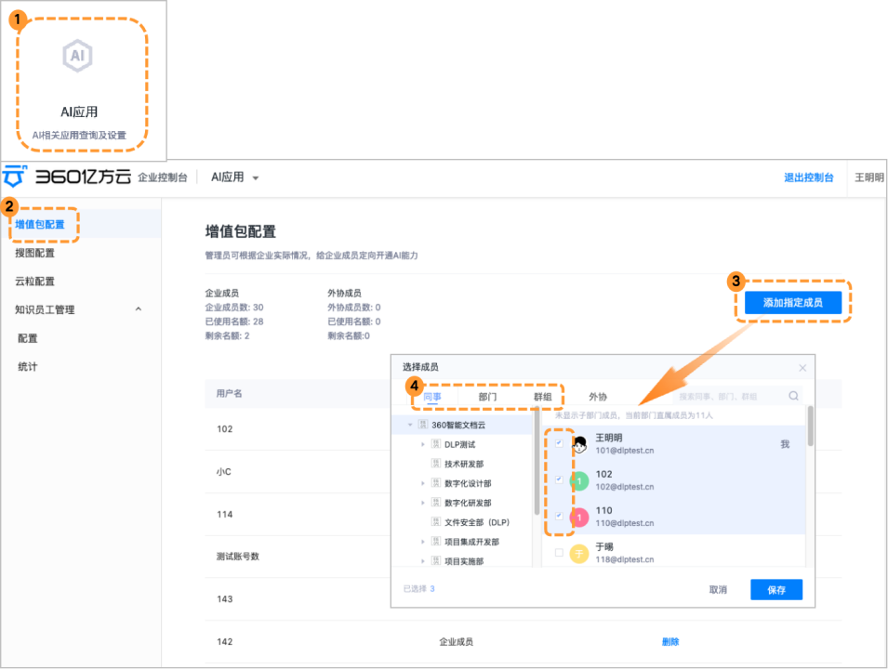Click the search magnifier icon
The image size is (888, 669).
pyautogui.click(x=793, y=396)
